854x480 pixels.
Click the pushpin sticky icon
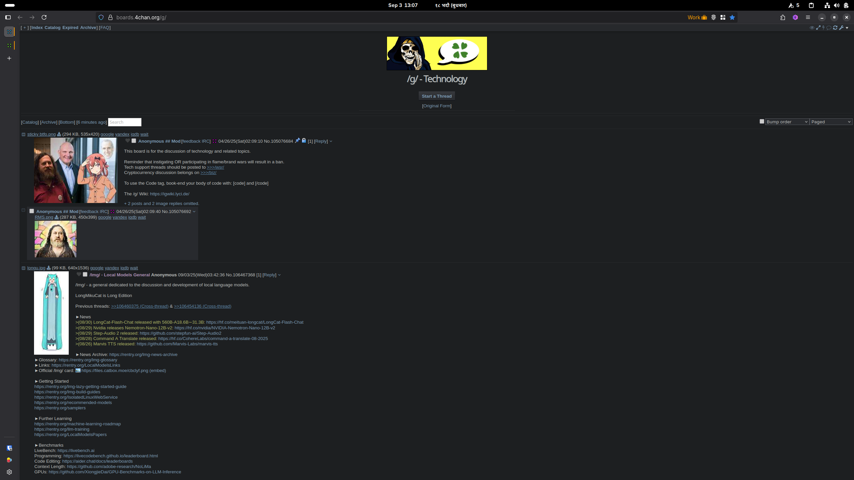pos(298,140)
